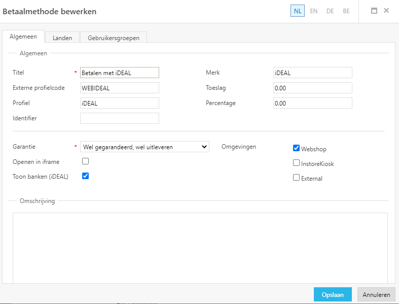The image size is (399, 304).
Task: Uncheck Toon banken (iDEAL) checkbox
Action: pyautogui.click(x=86, y=176)
